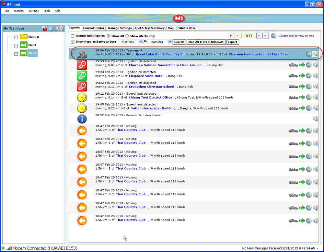This screenshot has height=252, width=324.
Task: Open the Krungthep Christian School link
Action: pyautogui.click(x=151, y=87)
